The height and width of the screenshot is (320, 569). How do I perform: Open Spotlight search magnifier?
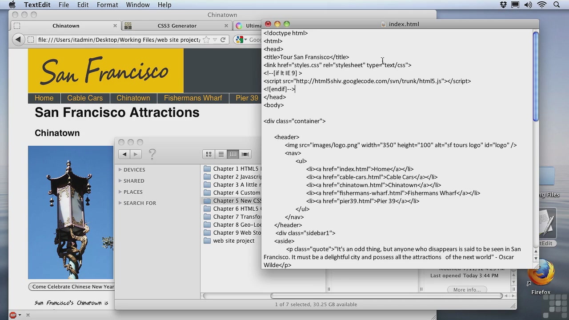[x=557, y=5]
